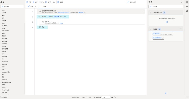The width and height of the screenshot is (189, 99).
Task: Click the search actions input field
Action: pyautogui.click(x=12, y=7)
